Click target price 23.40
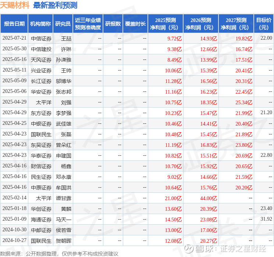The image size is (274, 257). (266, 208)
